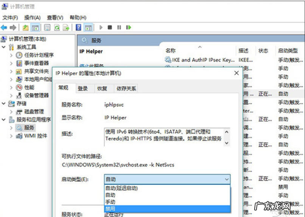Select 事件查看器 in tree
Viewport: 305px width, 217px height.
[x=36, y=63]
